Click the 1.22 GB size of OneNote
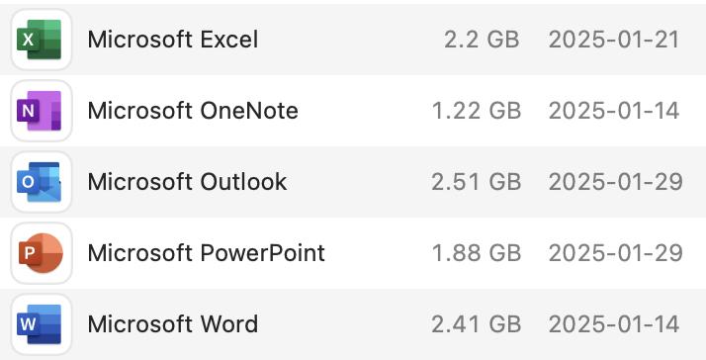706x360 pixels. [477, 111]
